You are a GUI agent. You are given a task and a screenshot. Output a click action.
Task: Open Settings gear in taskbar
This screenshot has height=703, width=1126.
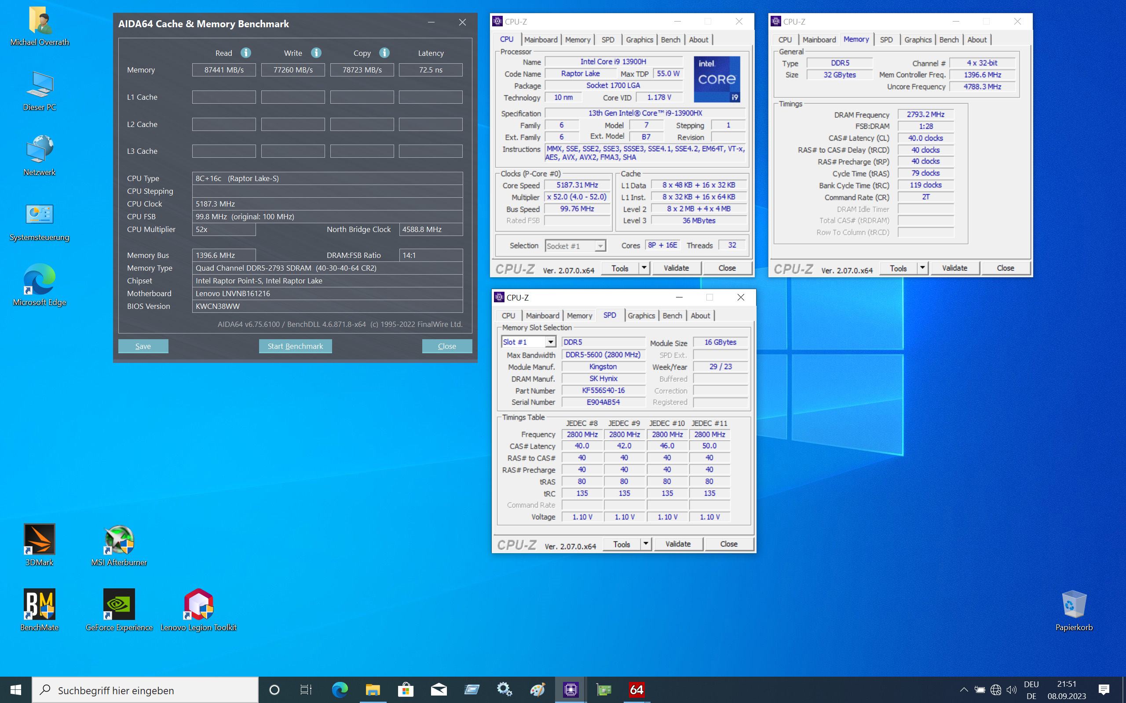point(505,690)
